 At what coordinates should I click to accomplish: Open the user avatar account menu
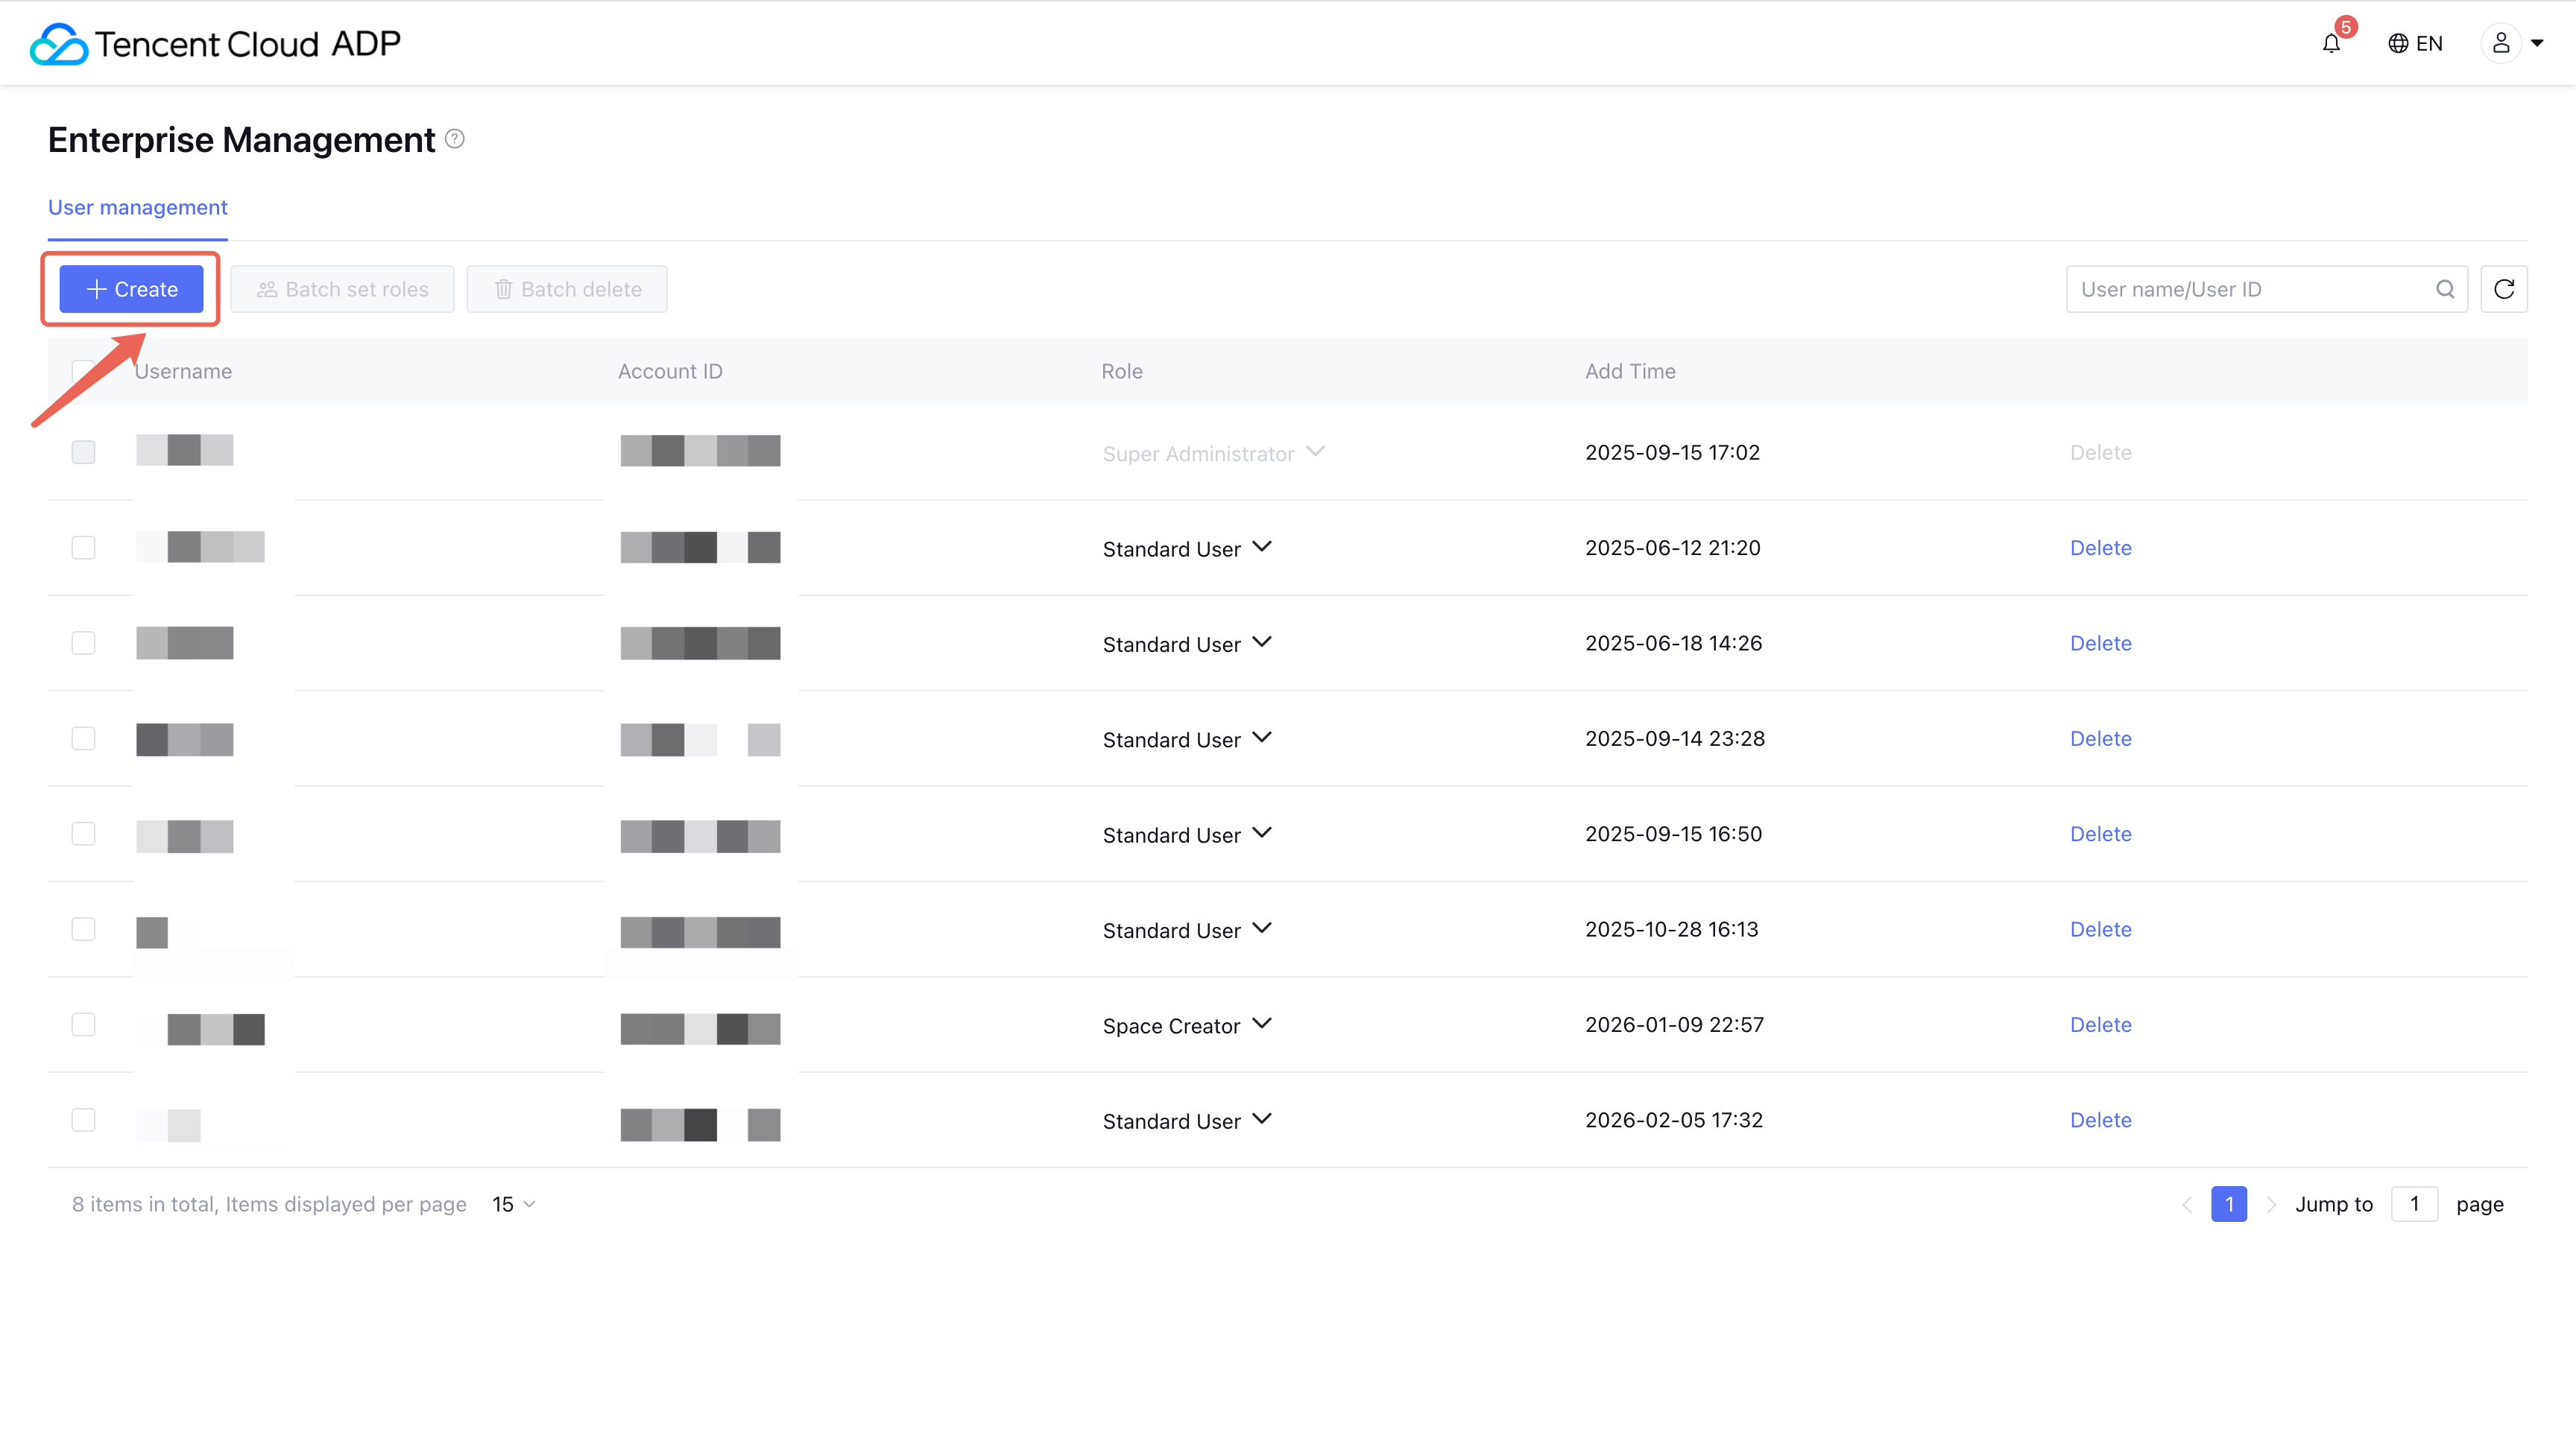click(2513, 43)
